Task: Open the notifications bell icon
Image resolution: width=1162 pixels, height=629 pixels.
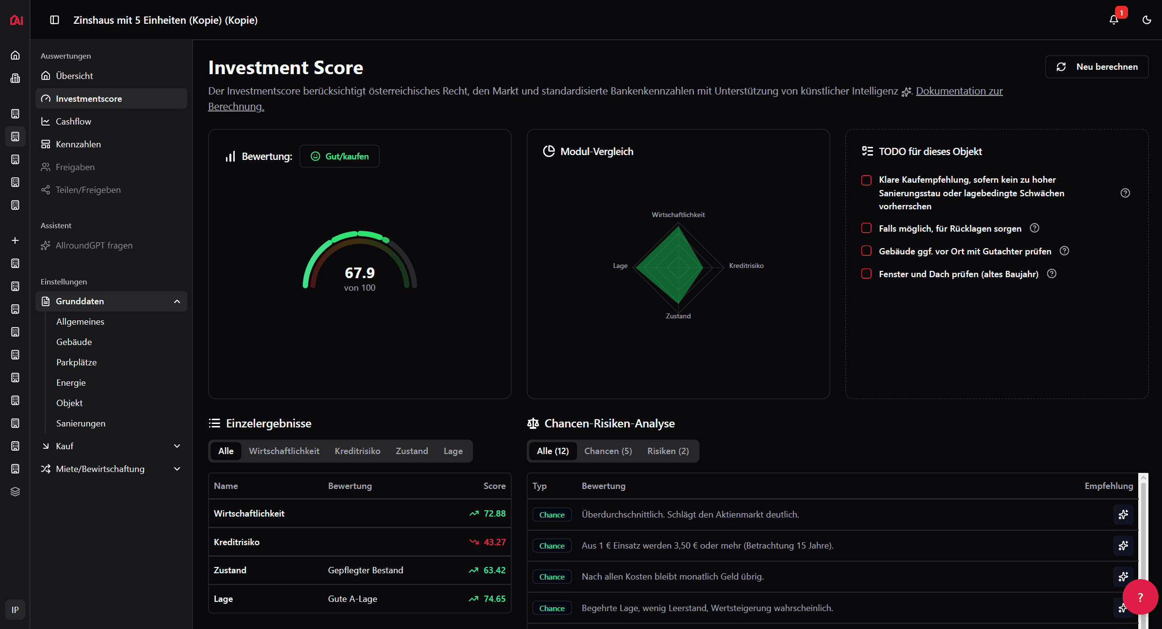Action: tap(1114, 20)
